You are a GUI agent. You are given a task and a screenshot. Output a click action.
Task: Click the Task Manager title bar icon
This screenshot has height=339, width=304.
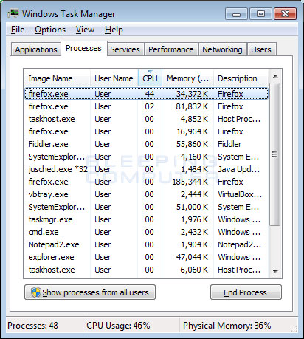[13, 13]
